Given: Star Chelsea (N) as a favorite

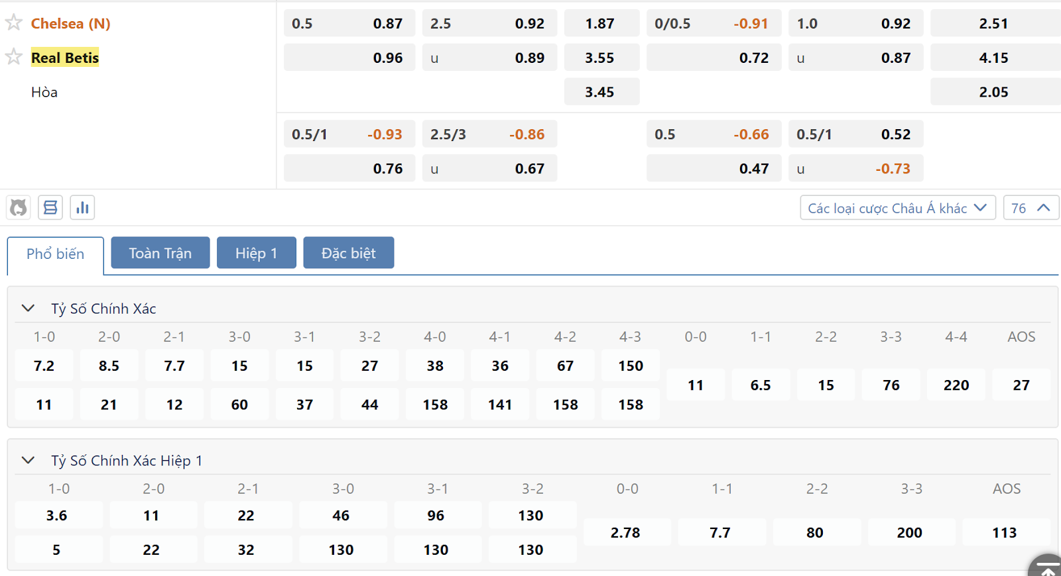Looking at the screenshot, I should [x=14, y=23].
